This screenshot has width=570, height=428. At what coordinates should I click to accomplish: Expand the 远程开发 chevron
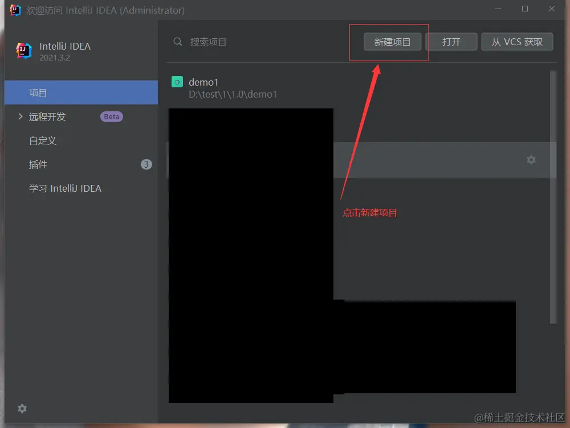21,116
